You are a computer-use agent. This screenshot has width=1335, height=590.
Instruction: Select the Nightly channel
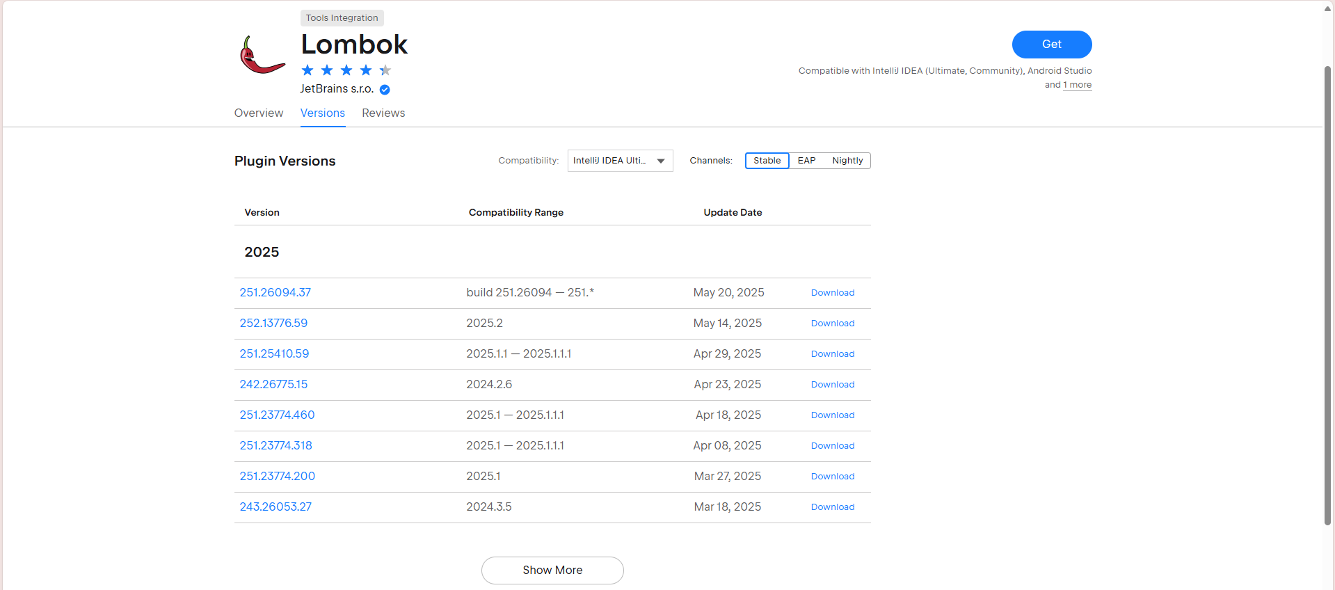click(847, 161)
